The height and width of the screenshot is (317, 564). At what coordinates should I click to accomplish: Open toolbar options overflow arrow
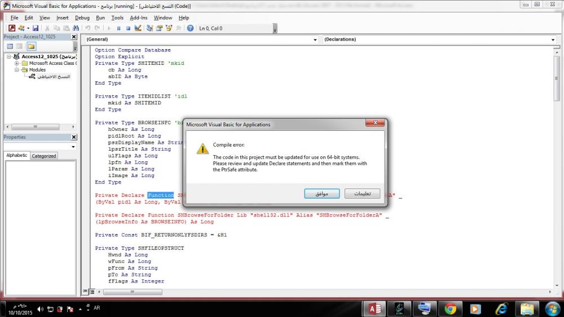[x=275, y=29]
